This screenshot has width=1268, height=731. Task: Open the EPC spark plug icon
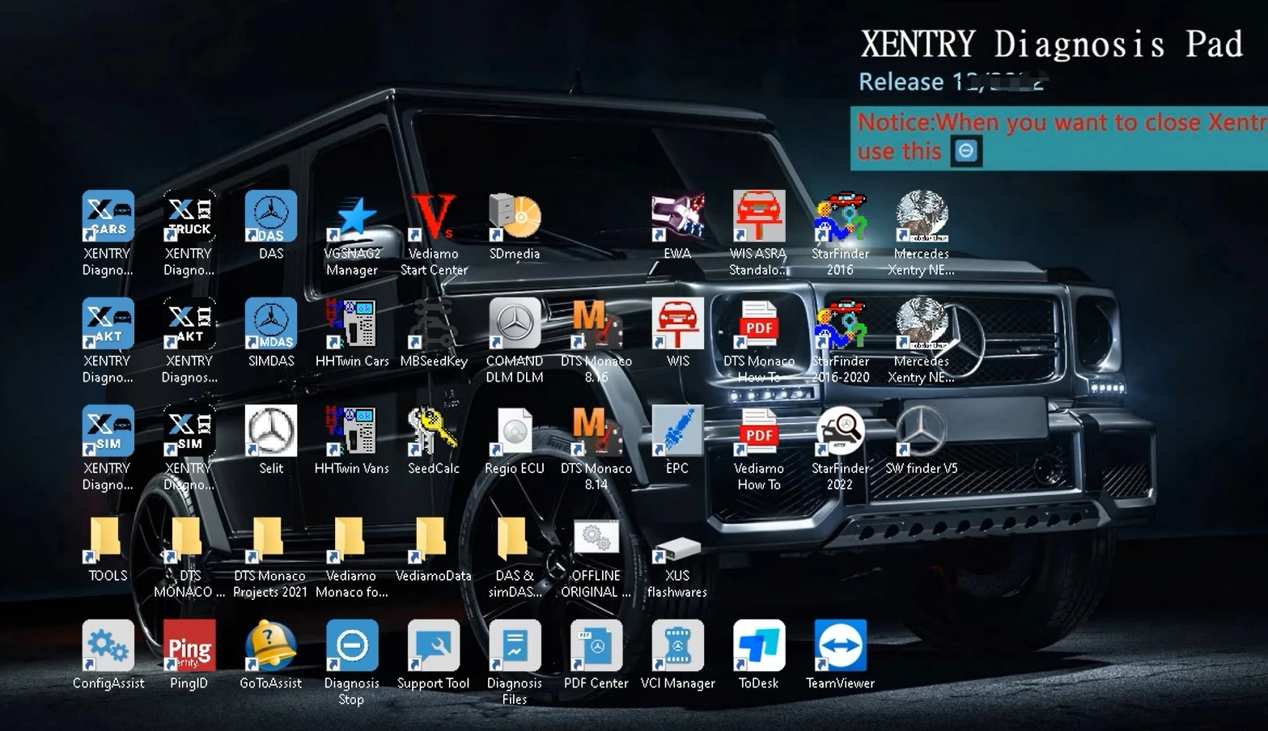pos(677,433)
